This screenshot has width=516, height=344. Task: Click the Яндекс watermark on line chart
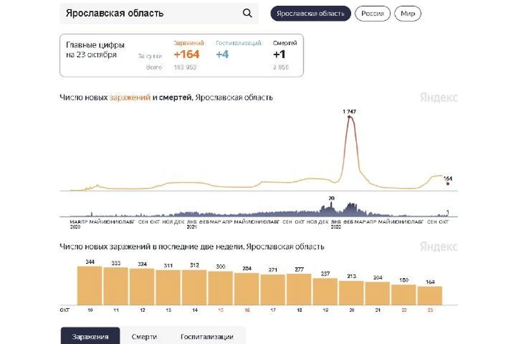click(x=439, y=98)
